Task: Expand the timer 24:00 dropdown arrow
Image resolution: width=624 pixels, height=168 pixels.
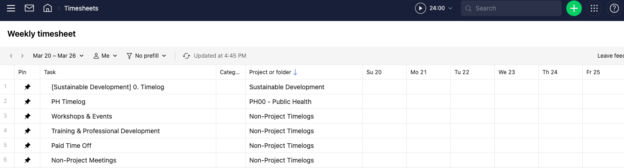Action: [x=450, y=8]
